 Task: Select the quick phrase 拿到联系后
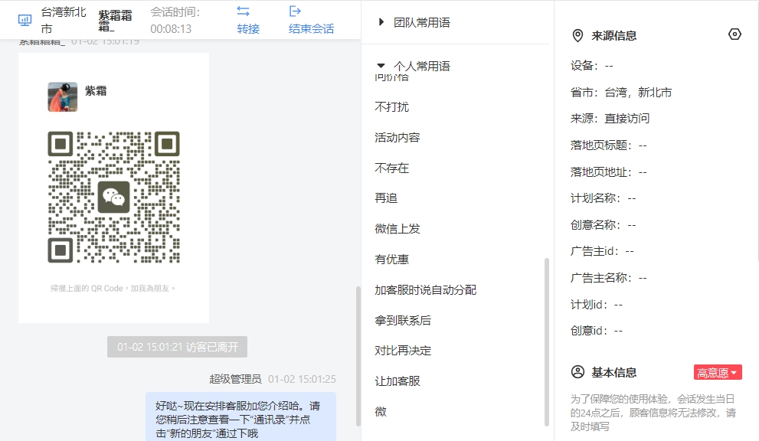tap(403, 320)
